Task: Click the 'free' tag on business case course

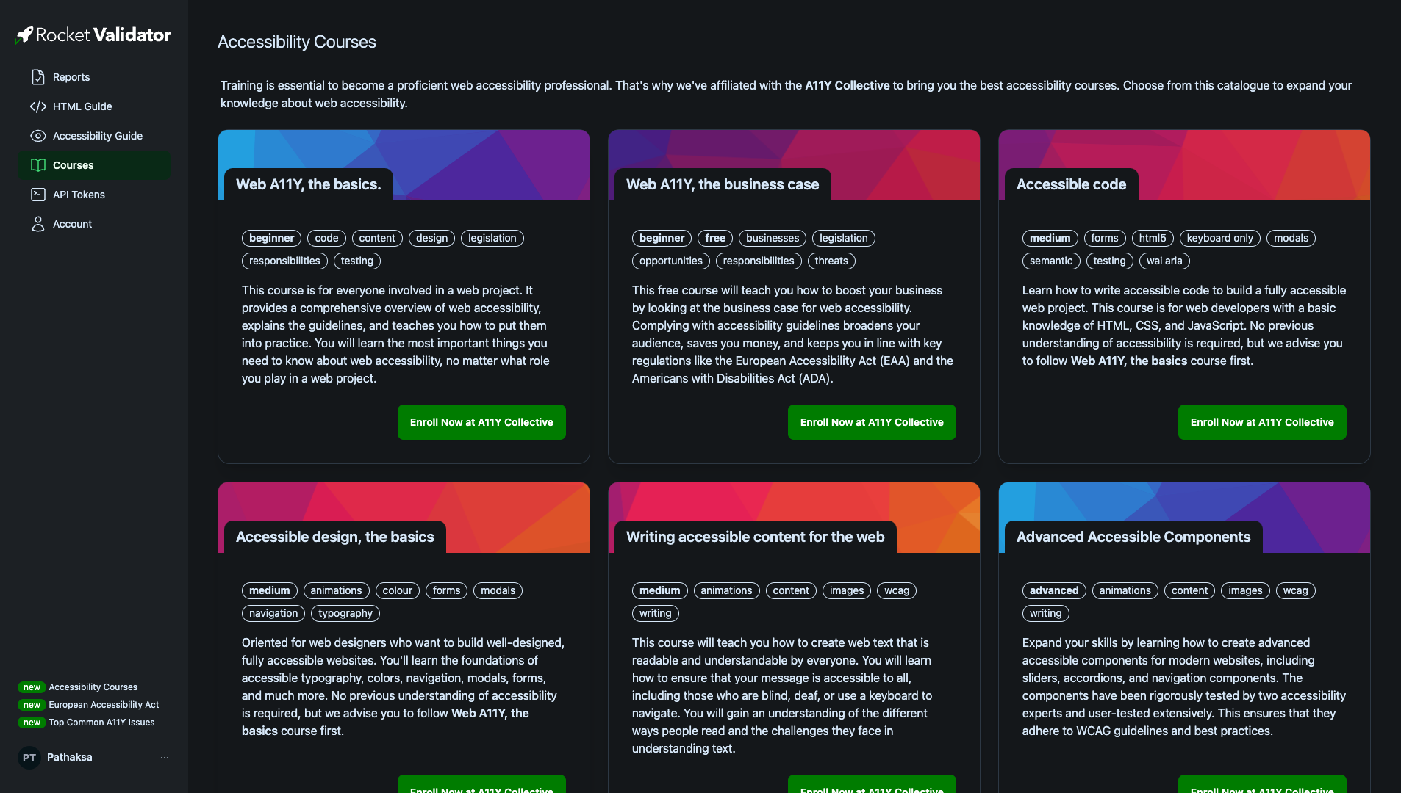Action: pos(714,238)
